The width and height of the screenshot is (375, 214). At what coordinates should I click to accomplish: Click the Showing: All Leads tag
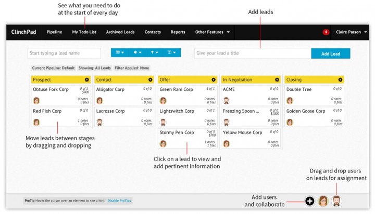pyautogui.click(x=94, y=68)
